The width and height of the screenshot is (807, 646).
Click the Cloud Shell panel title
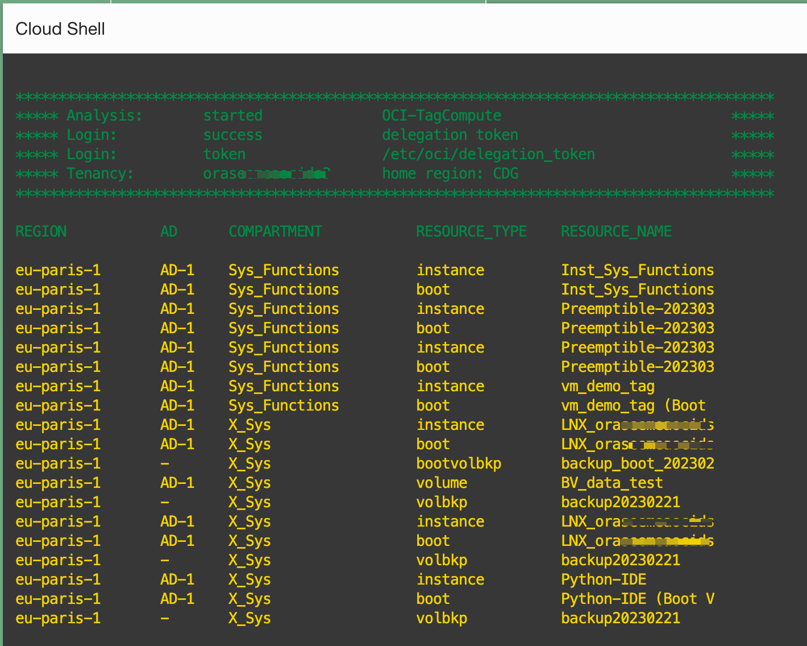(60, 29)
